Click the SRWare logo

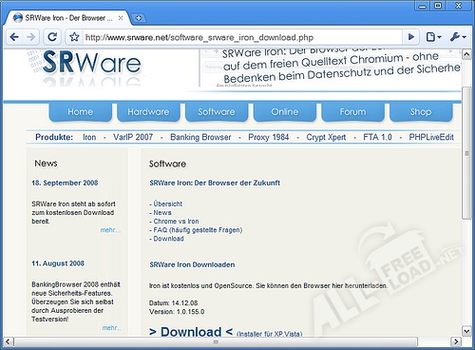(92, 64)
